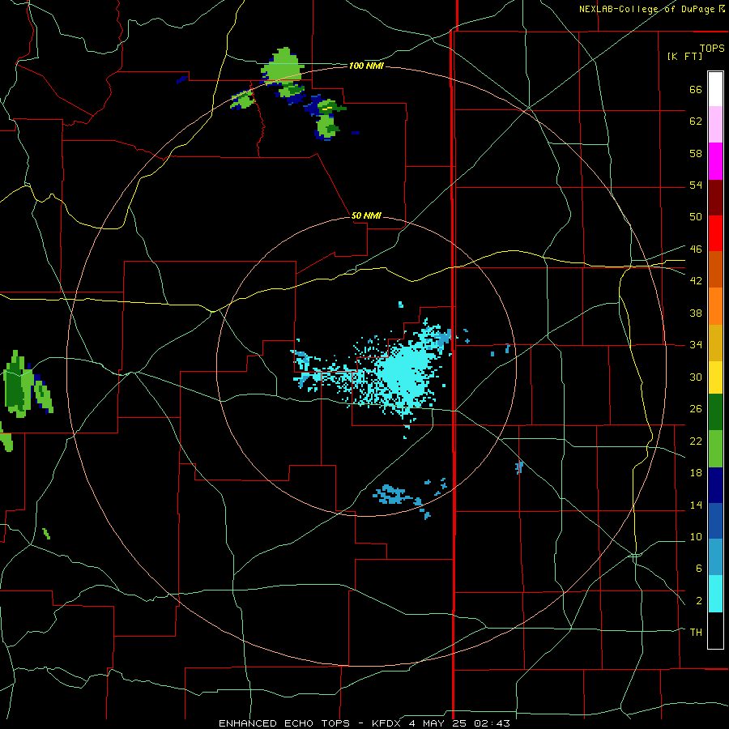This screenshot has width=729, height=729.
Task: Click the dark green echo at the left edge
Action: pyautogui.click(x=14, y=385)
